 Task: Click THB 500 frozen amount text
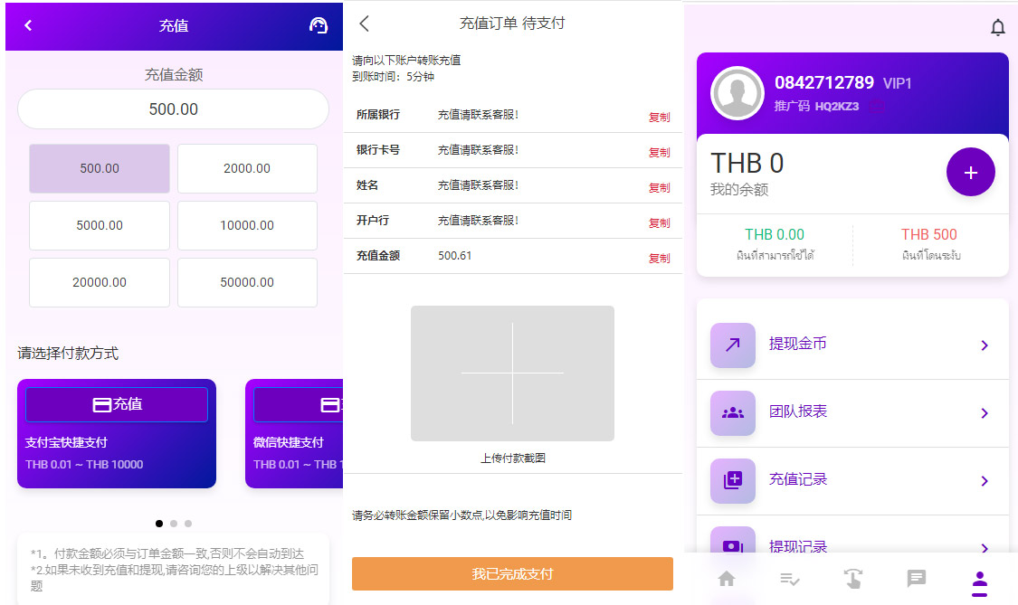(928, 234)
